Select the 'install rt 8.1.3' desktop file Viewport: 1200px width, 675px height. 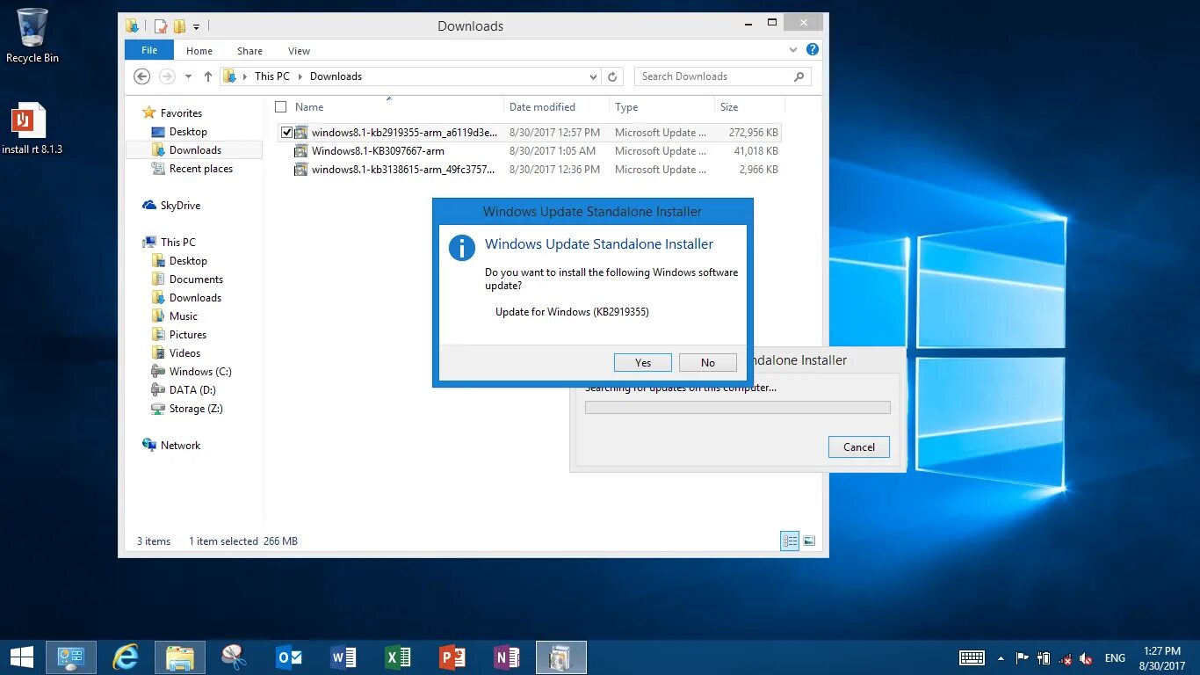coord(33,129)
